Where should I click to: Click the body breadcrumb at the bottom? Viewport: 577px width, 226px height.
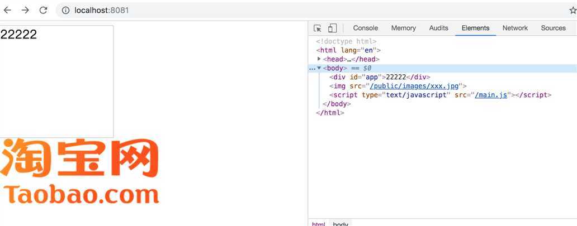click(340, 224)
